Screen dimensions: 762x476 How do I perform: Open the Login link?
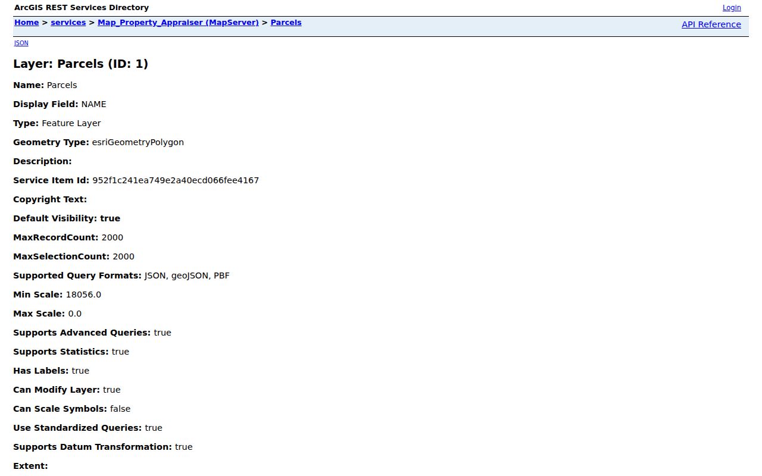coord(732,8)
